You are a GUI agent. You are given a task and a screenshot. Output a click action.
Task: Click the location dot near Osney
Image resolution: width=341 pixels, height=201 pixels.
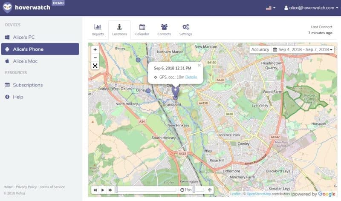click(x=148, y=91)
